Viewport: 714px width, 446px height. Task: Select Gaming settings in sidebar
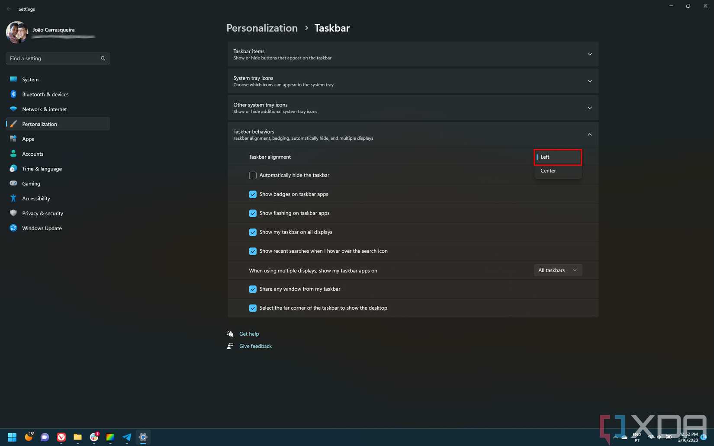point(31,183)
